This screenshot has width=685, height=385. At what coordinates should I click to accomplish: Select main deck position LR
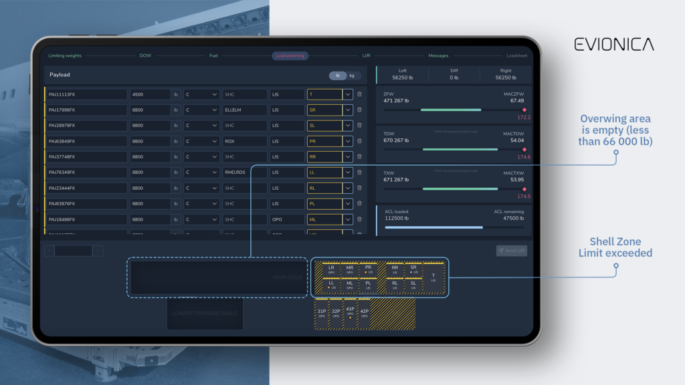coord(331,269)
